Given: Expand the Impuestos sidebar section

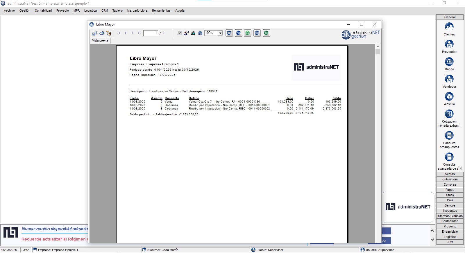Looking at the screenshot, I should coord(450,211).
